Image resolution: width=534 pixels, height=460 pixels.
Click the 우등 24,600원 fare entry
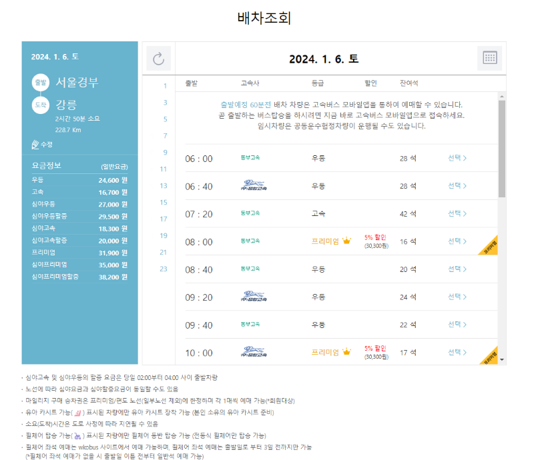click(80, 181)
